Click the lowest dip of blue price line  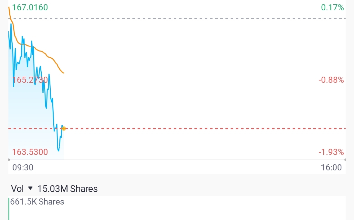click(58, 150)
